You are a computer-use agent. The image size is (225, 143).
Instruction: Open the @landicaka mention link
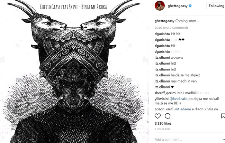(179, 99)
